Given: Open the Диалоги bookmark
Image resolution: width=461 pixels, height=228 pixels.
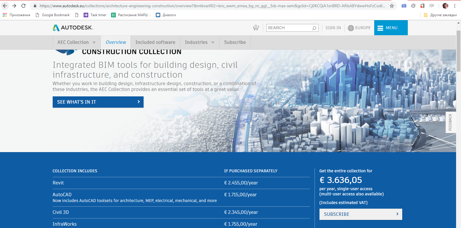Looking at the screenshot, I should (x=166, y=15).
